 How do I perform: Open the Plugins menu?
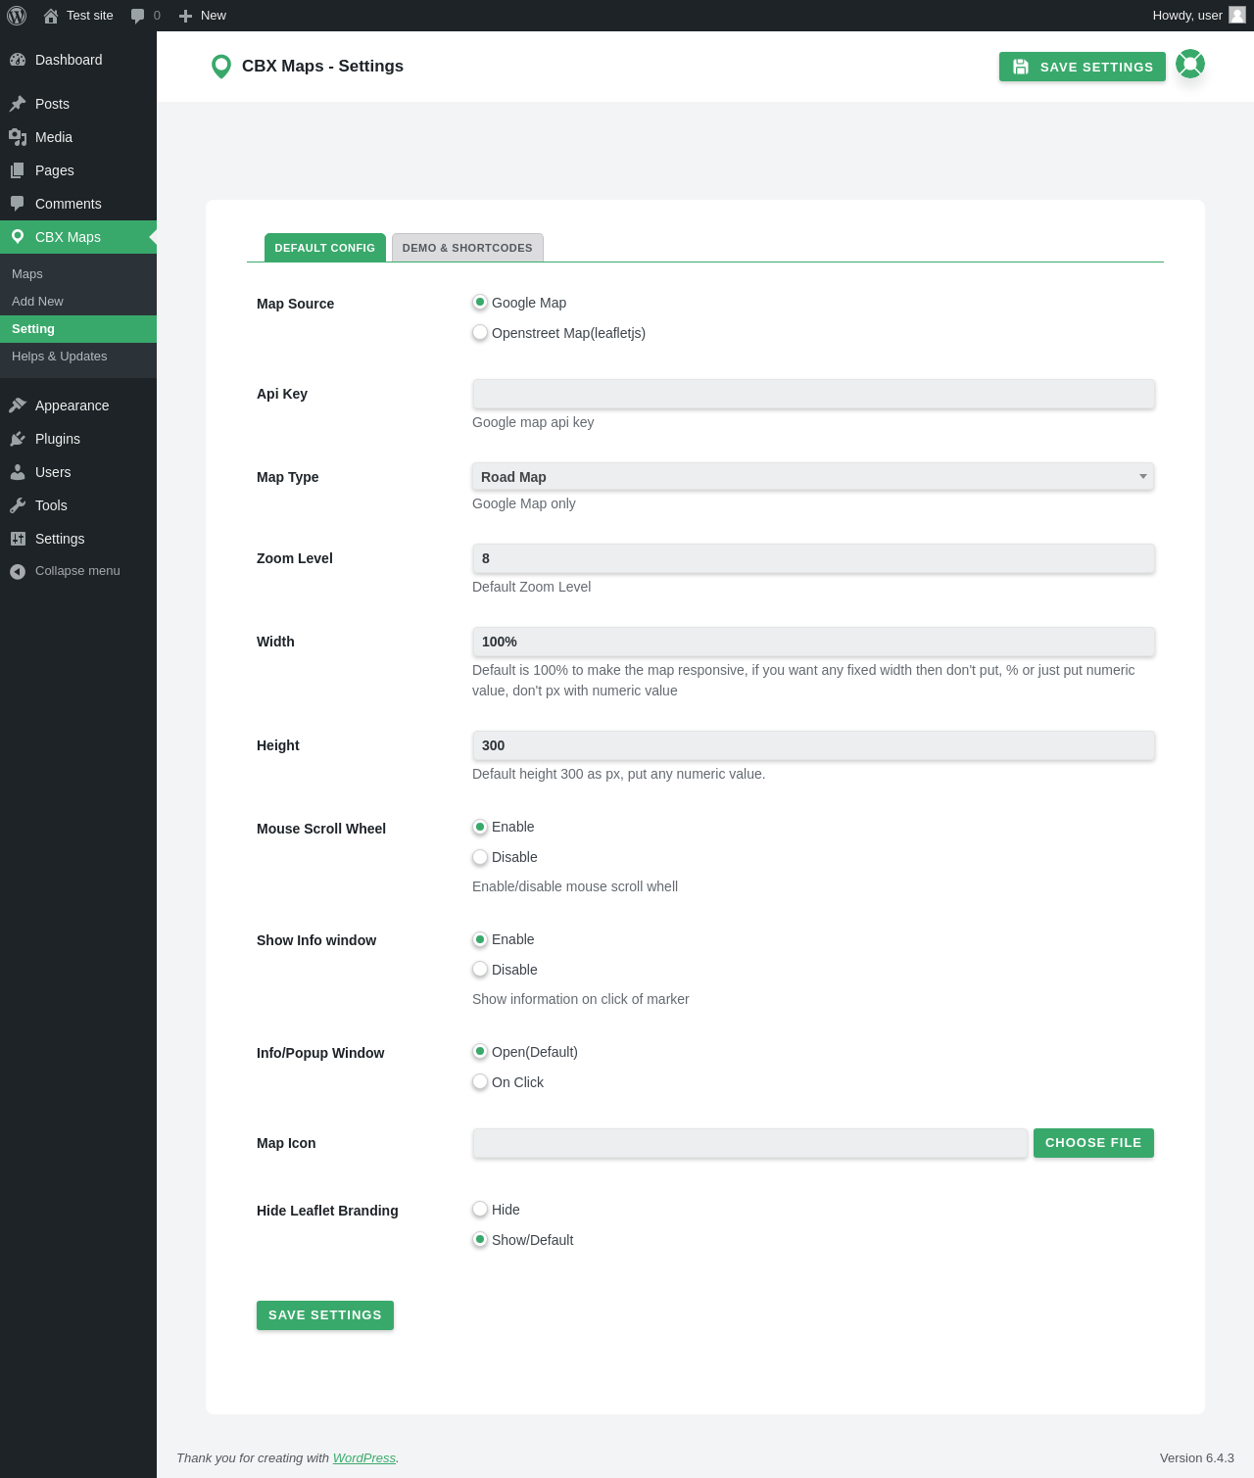[x=78, y=439]
